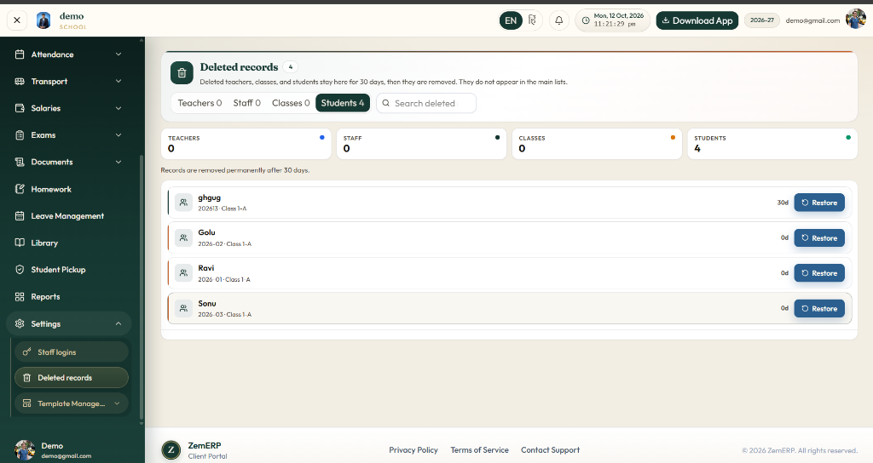873x463 pixels.
Task: Open Student Pickup page
Action: tap(69, 270)
